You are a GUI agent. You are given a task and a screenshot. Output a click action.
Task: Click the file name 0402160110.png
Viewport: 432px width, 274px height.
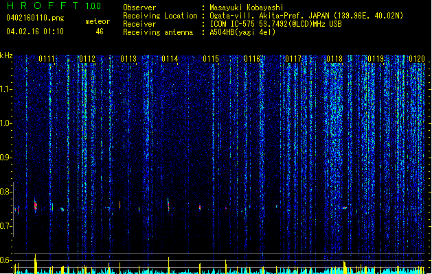click(x=35, y=18)
